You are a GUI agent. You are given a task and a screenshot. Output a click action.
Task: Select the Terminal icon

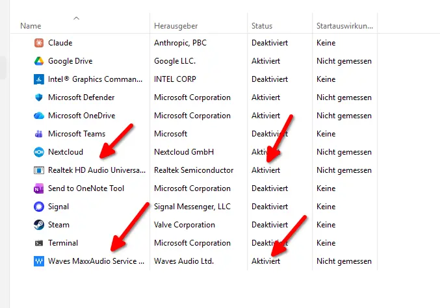point(38,243)
